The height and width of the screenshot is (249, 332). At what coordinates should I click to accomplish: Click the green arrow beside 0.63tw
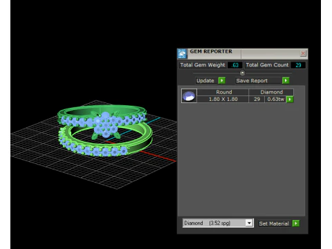[x=290, y=100]
